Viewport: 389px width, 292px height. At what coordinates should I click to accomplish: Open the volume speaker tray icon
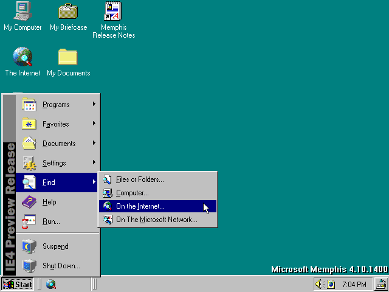(320, 284)
